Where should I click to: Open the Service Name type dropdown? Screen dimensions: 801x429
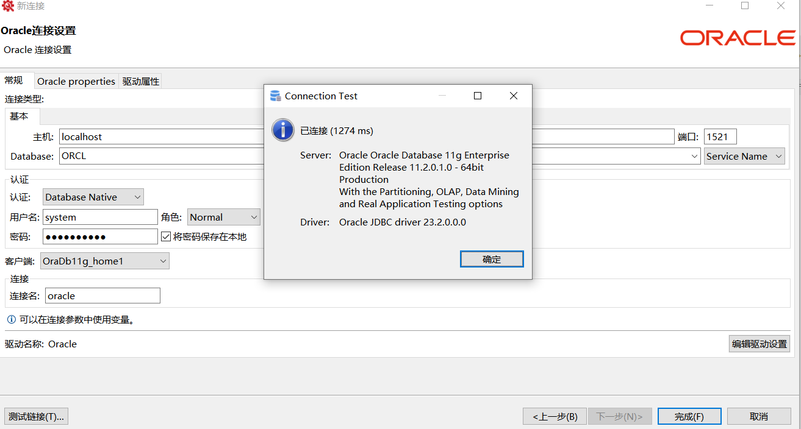[744, 156]
